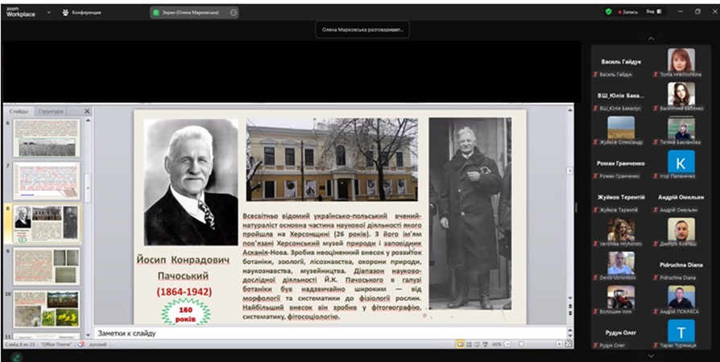Switch to the Слайды tab in PowerPoint
Image resolution: width=720 pixels, height=362 pixels.
[19, 112]
